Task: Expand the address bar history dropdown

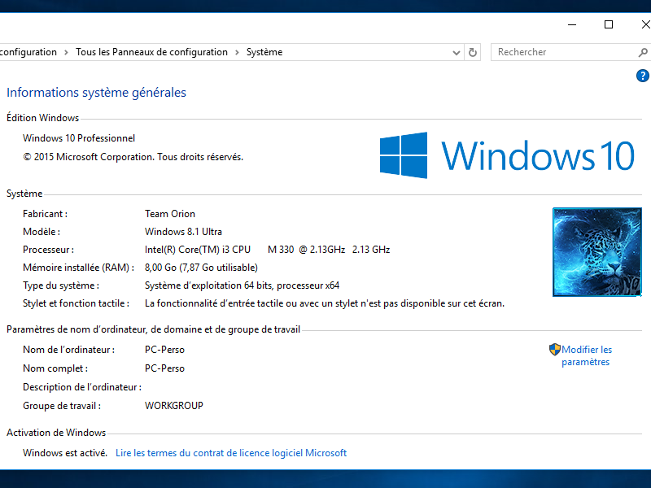Action: pos(457,52)
